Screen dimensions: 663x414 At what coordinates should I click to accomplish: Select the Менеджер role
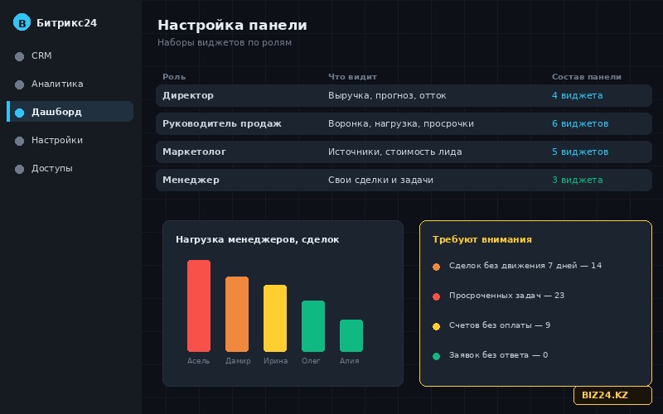404,180
